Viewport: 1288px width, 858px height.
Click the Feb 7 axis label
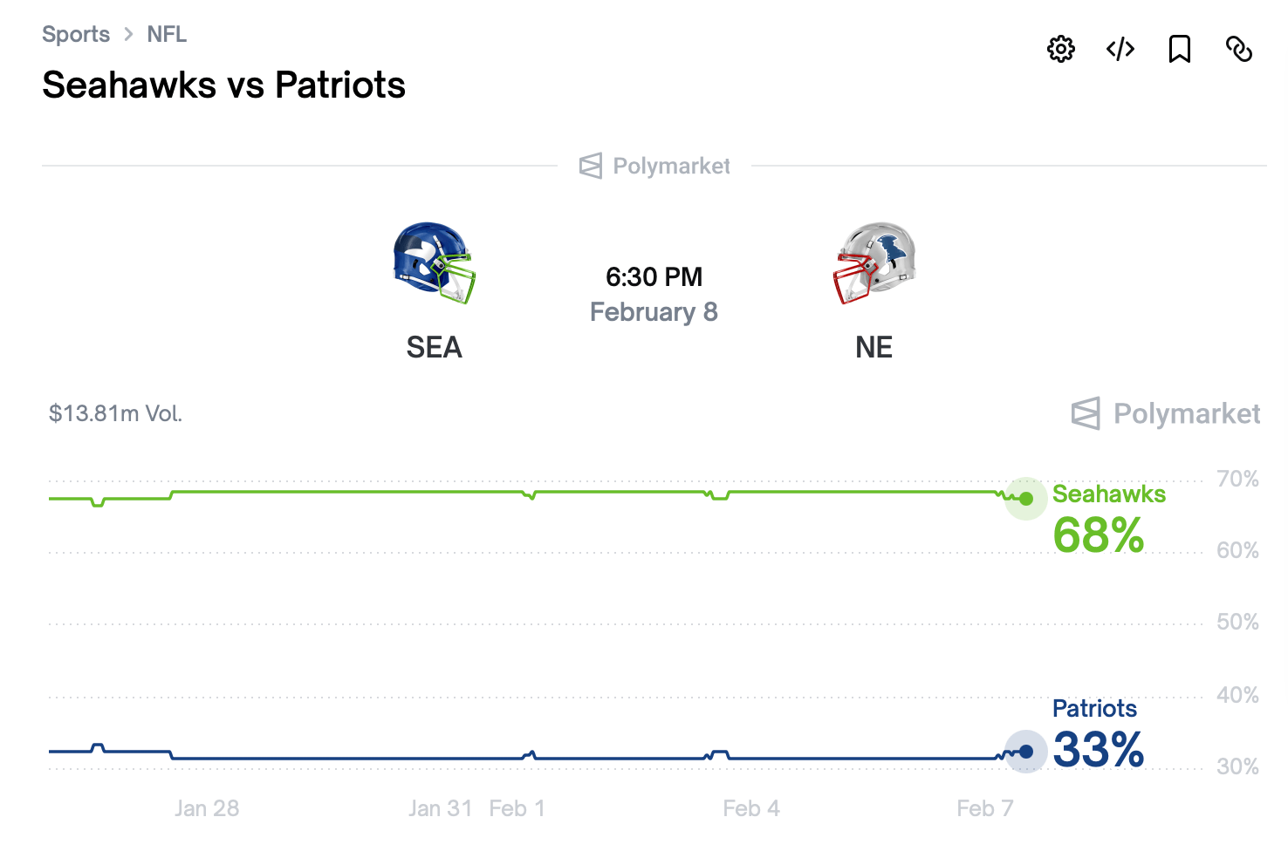click(984, 808)
